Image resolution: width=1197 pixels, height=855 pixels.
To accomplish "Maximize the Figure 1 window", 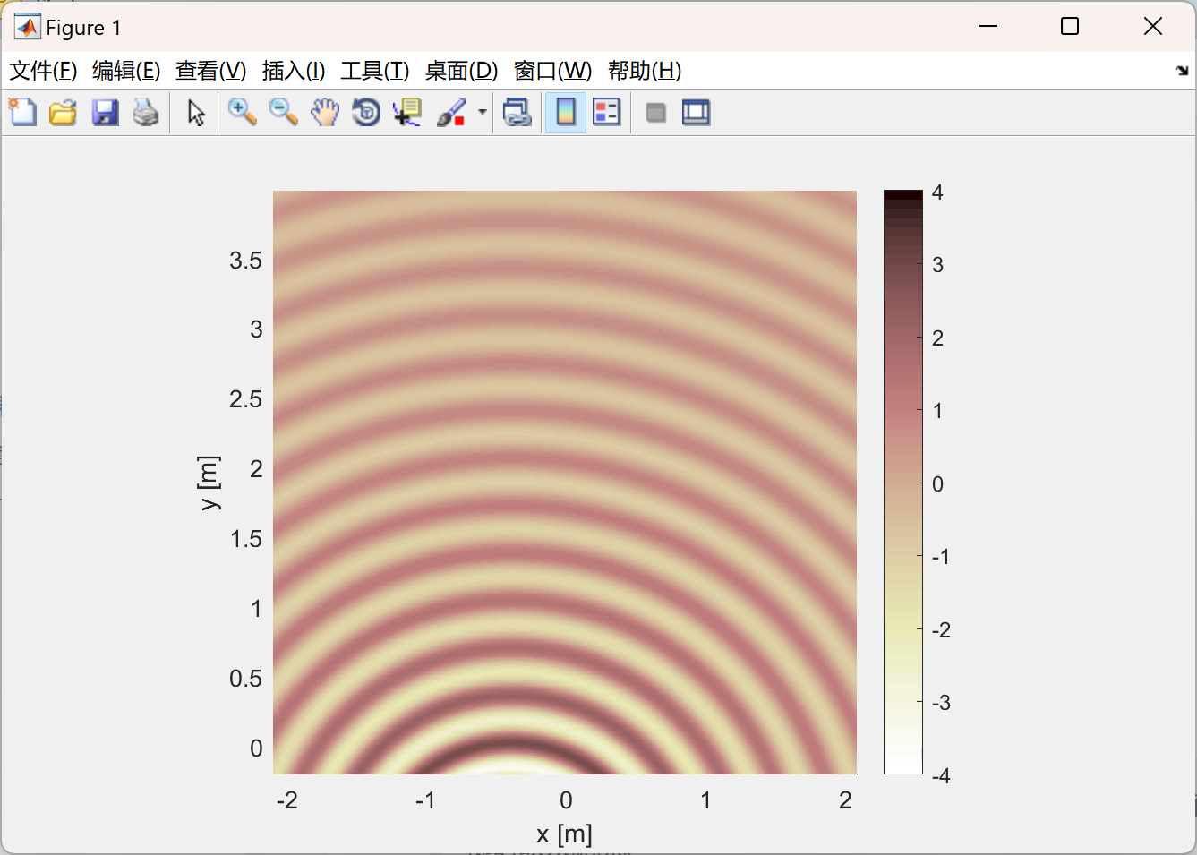I will click(1070, 27).
